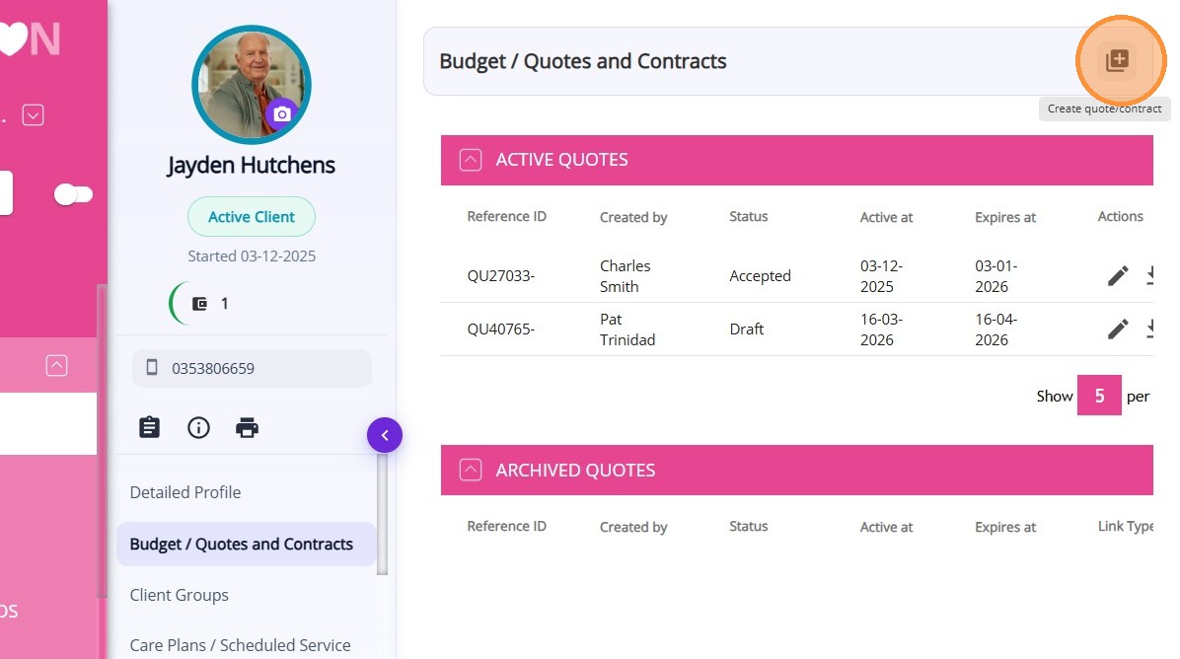
Task: Open the dropdown chevron in pink sidebar header
Action: pos(34,115)
